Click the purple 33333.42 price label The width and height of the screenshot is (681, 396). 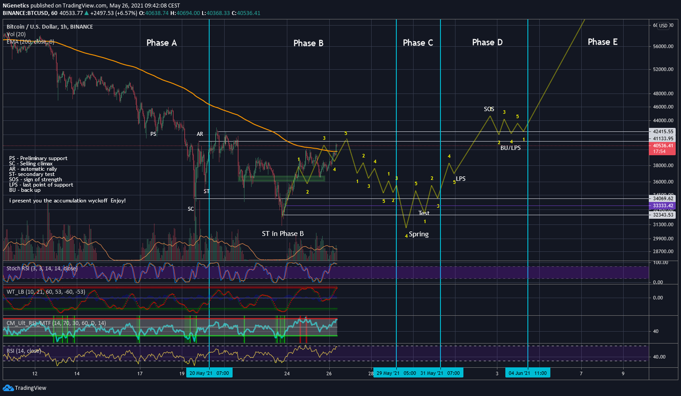click(662, 205)
